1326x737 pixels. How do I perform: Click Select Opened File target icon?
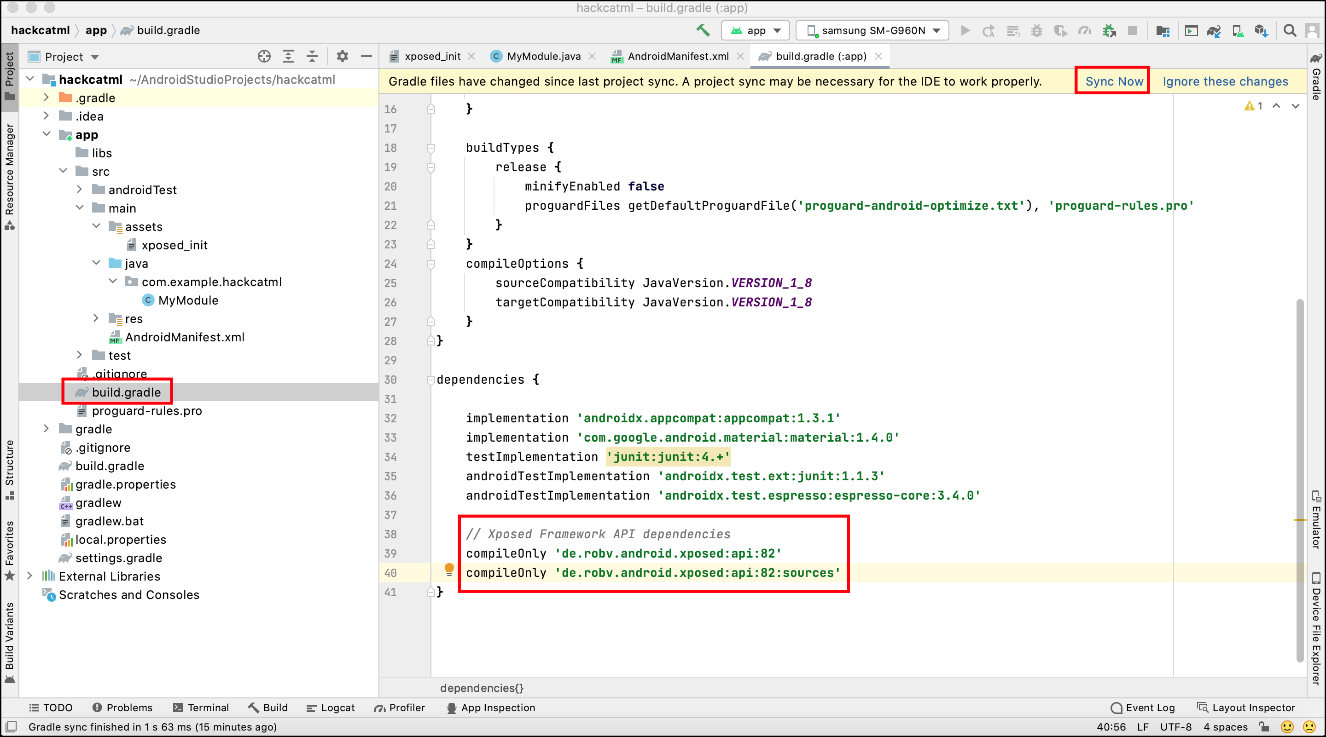(264, 57)
